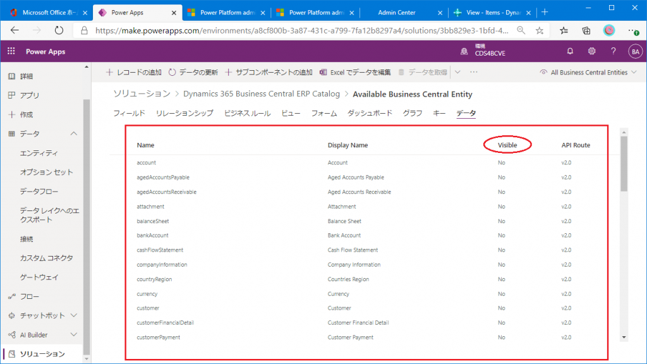The image size is (647, 364).
Task: Select ソリューション in left navigation
Action: point(41,354)
